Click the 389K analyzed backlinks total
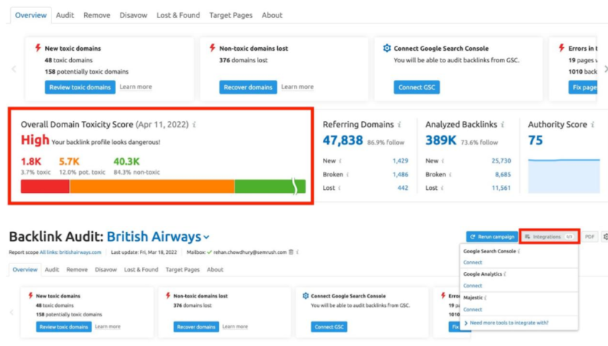 [441, 140]
